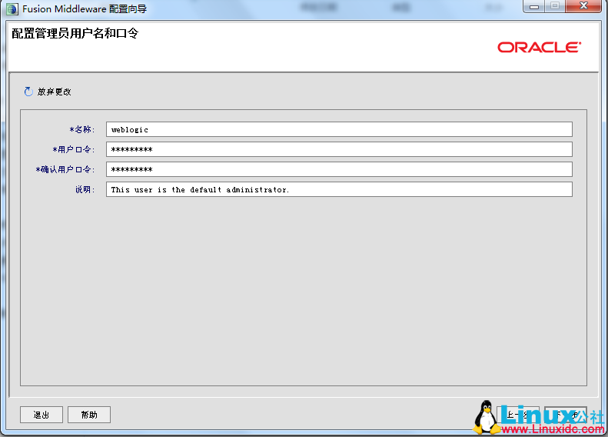Click the 说明 description field
The height and width of the screenshot is (437, 608).
[339, 189]
